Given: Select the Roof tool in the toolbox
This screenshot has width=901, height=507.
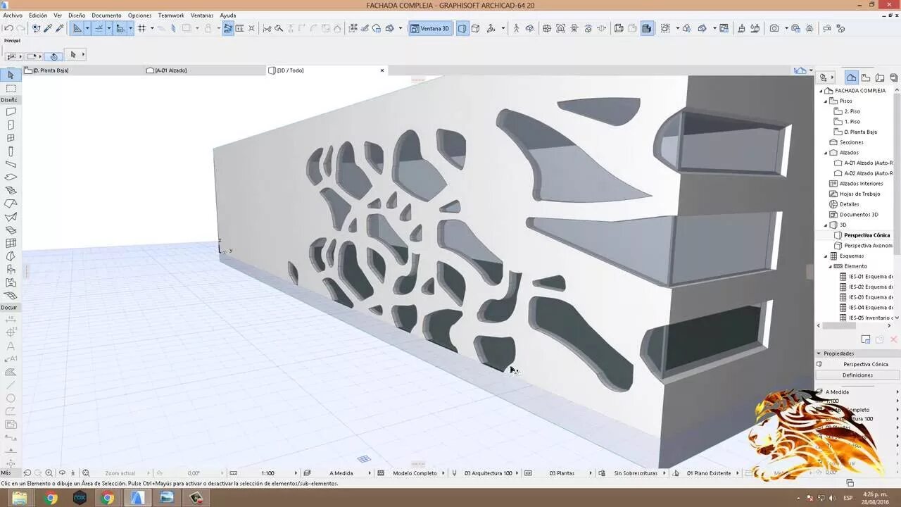Looking at the screenshot, I should pos(11,204).
